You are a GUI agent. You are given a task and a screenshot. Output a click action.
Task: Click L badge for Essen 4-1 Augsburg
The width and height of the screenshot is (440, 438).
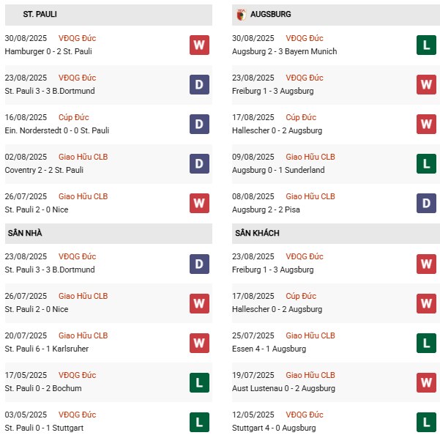426,343
